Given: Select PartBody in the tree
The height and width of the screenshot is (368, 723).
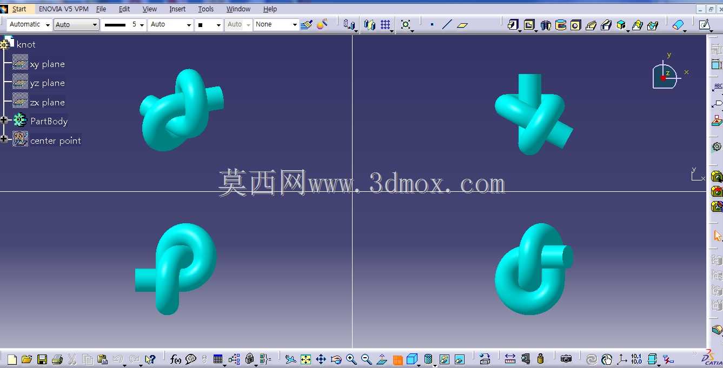Looking at the screenshot, I should pyautogui.click(x=49, y=121).
